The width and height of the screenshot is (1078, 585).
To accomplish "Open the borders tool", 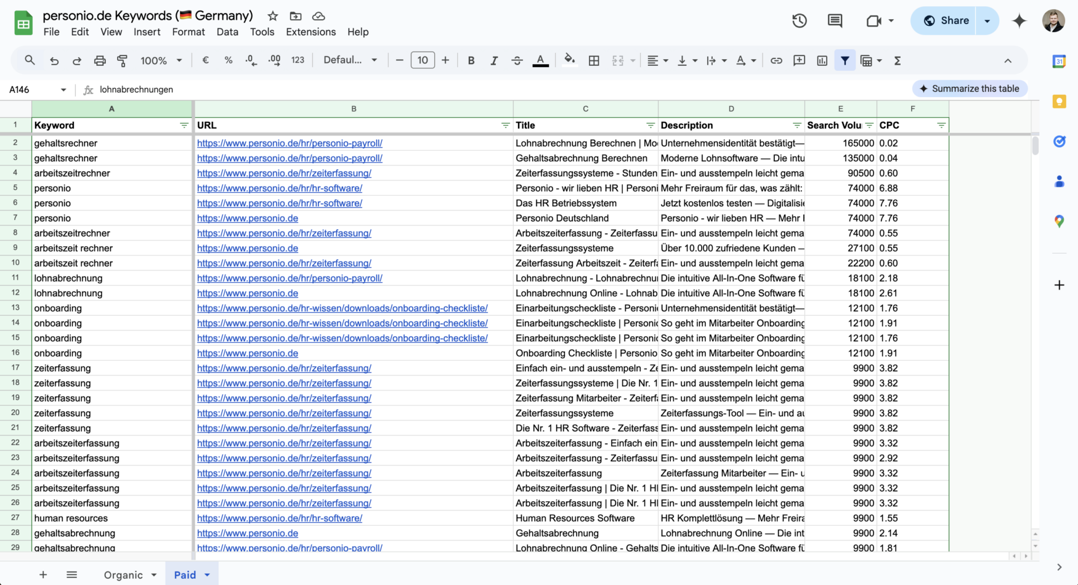I will point(594,60).
